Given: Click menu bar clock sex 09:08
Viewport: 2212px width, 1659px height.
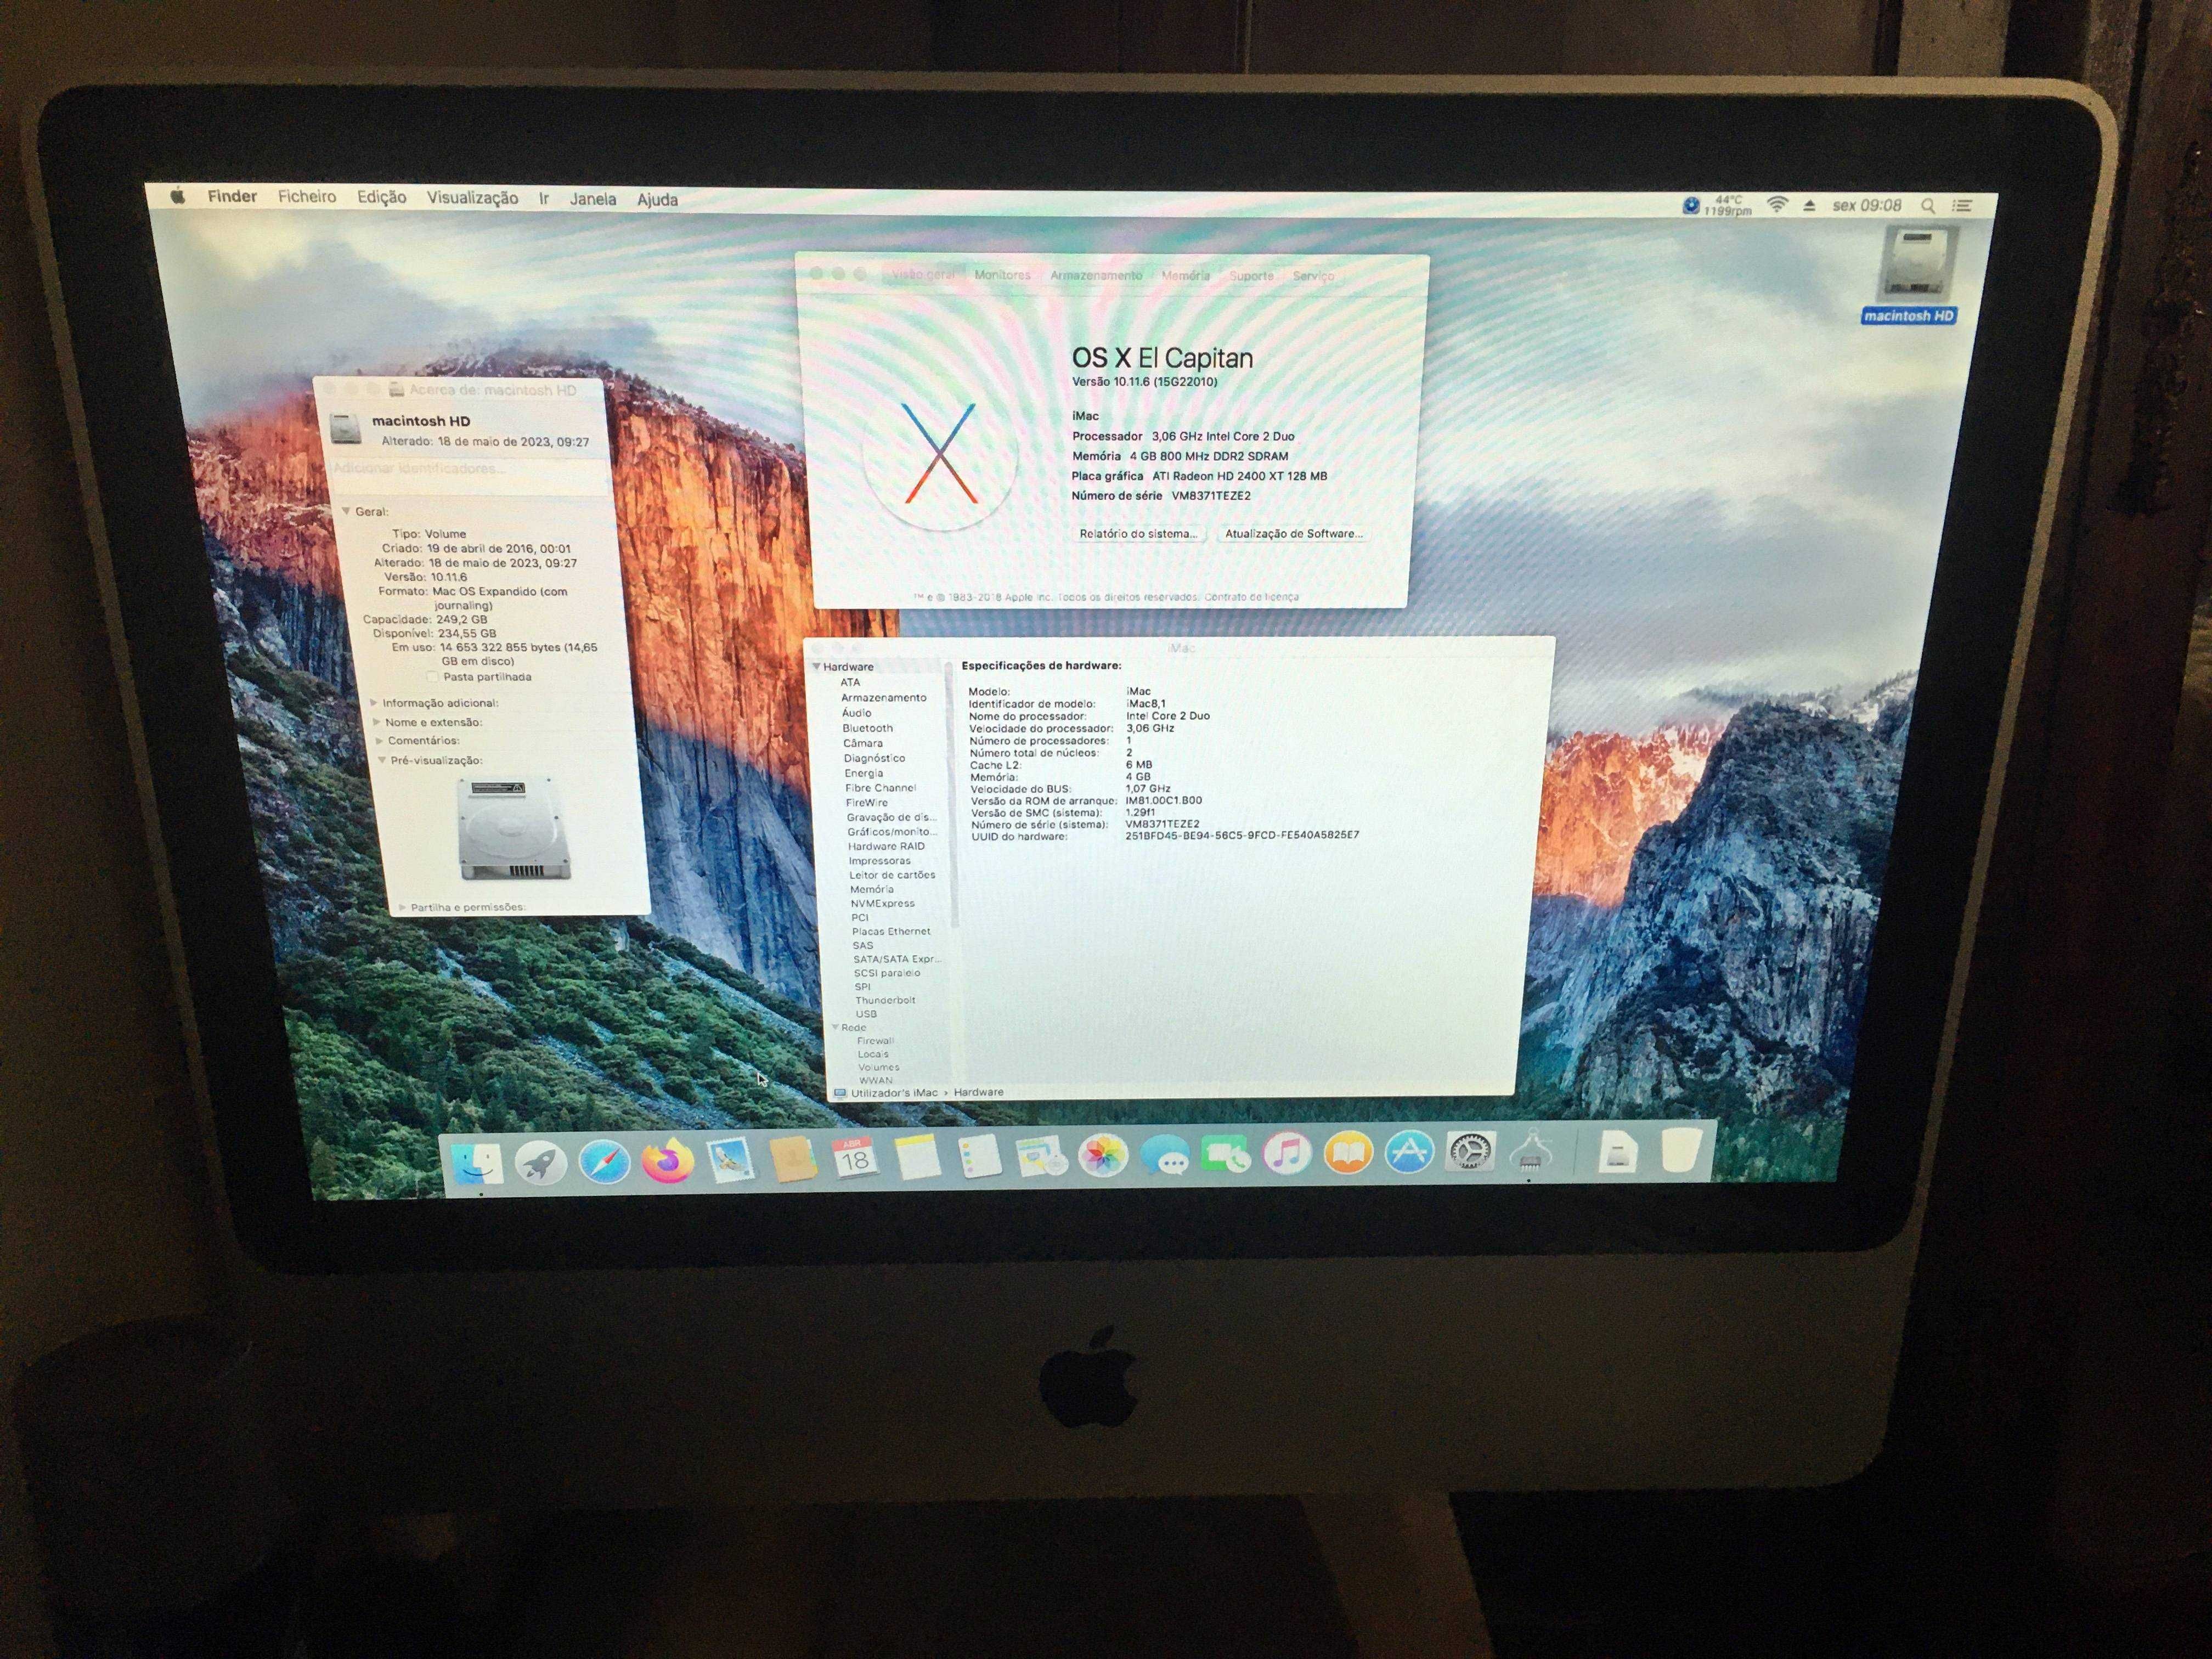Looking at the screenshot, I should coord(1866,206).
